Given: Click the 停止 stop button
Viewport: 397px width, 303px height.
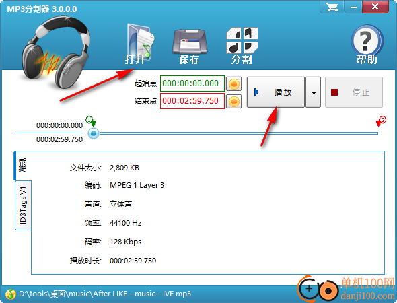Looking at the screenshot, I should (x=354, y=92).
